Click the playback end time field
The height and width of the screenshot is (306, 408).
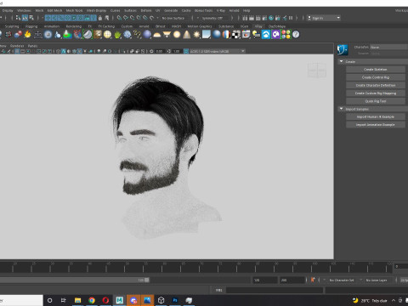pos(265,280)
